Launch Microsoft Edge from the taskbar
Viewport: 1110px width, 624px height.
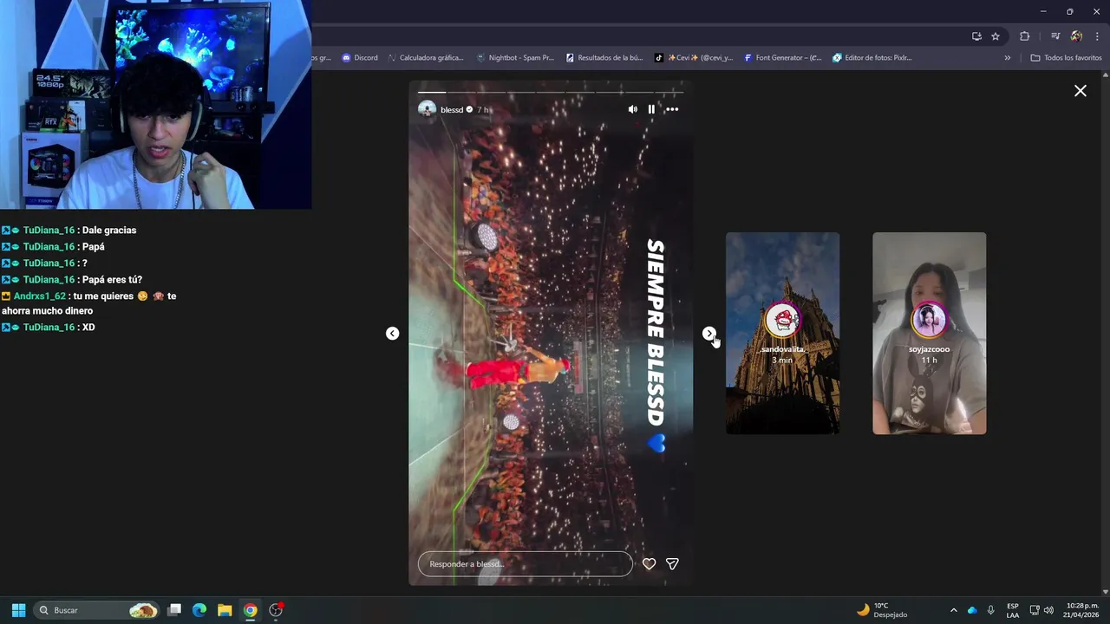click(x=199, y=610)
